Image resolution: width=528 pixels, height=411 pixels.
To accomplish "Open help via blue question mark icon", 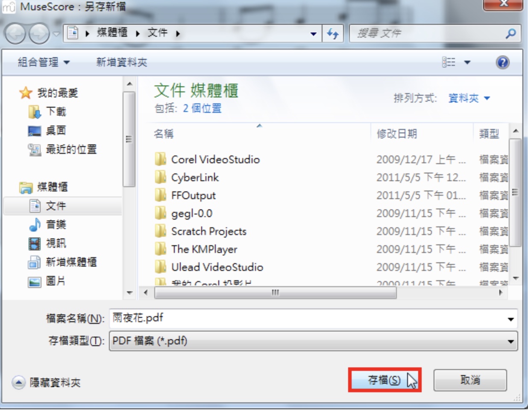I will point(502,62).
